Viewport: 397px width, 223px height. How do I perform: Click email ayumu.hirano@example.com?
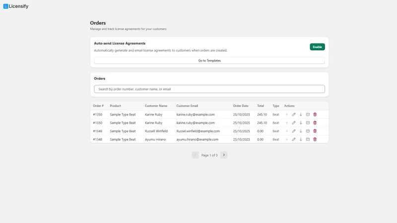(x=197, y=139)
